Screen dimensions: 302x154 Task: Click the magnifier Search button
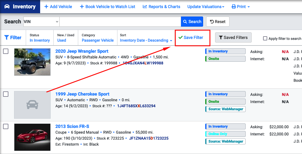(x=192, y=22)
